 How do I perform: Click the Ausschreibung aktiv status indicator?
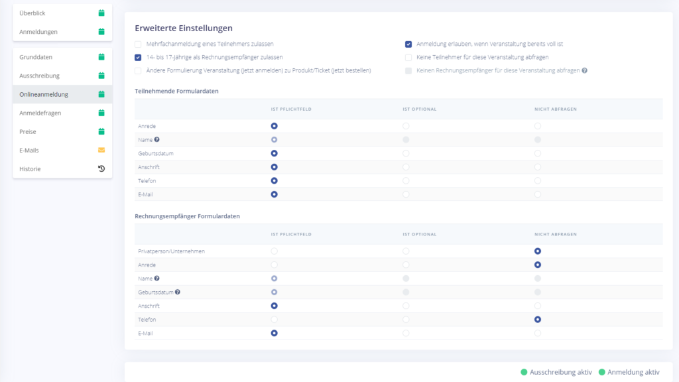(x=556, y=372)
